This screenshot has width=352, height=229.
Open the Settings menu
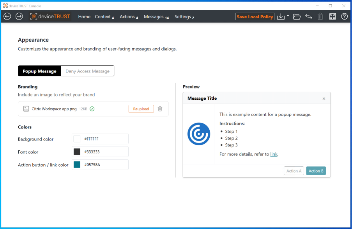point(184,17)
